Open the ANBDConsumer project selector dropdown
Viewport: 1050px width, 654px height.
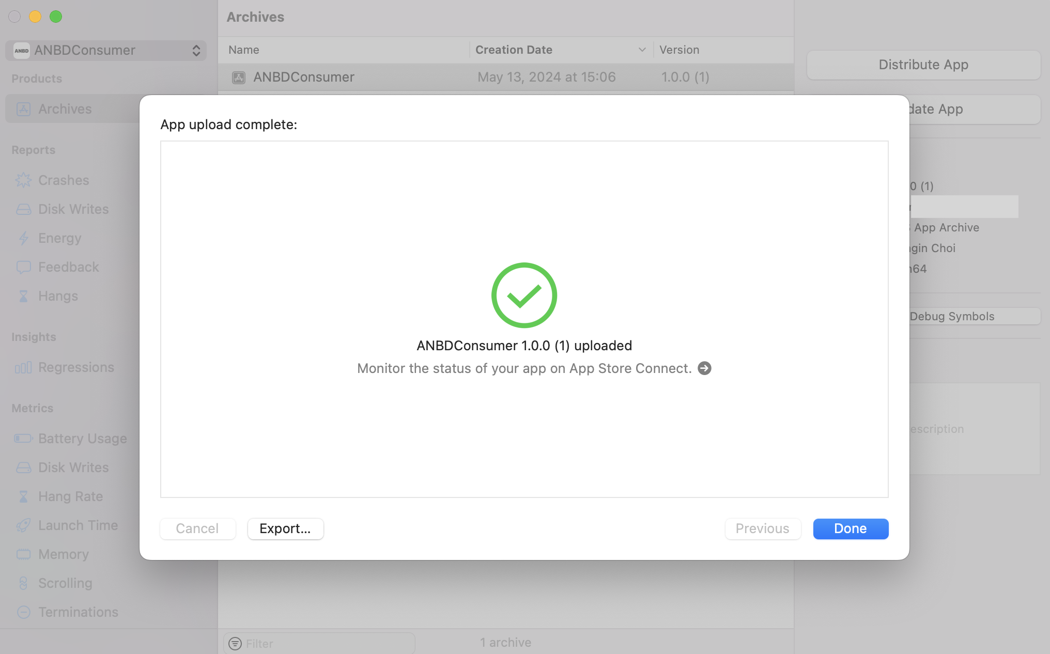[x=106, y=51]
